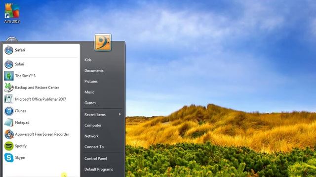Open Documents from the Start menu
The image size is (316, 177).
(94, 71)
